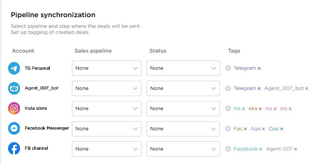The height and width of the screenshot is (165, 324).
Task: Click the Agent_007_bot robot icon
Action: pos(14,88)
